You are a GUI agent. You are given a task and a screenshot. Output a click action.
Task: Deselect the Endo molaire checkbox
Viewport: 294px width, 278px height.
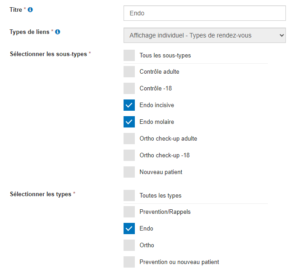tap(129, 122)
